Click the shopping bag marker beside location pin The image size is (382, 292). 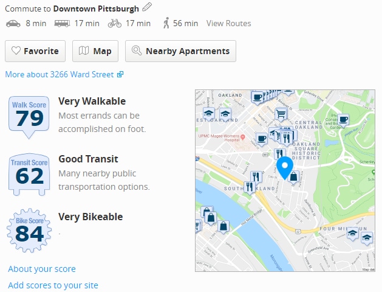[x=293, y=177]
